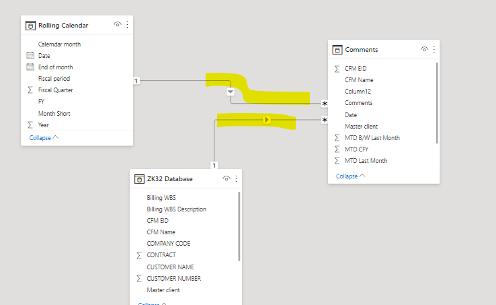Click the '1' cardinality marker at Rolling Calendar
496x305 pixels.
pyautogui.click(x=136, y=81)
